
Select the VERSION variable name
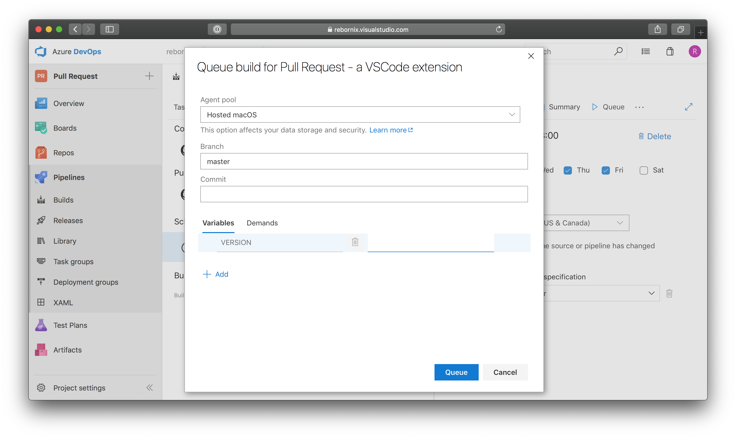[x=236, y=242]
